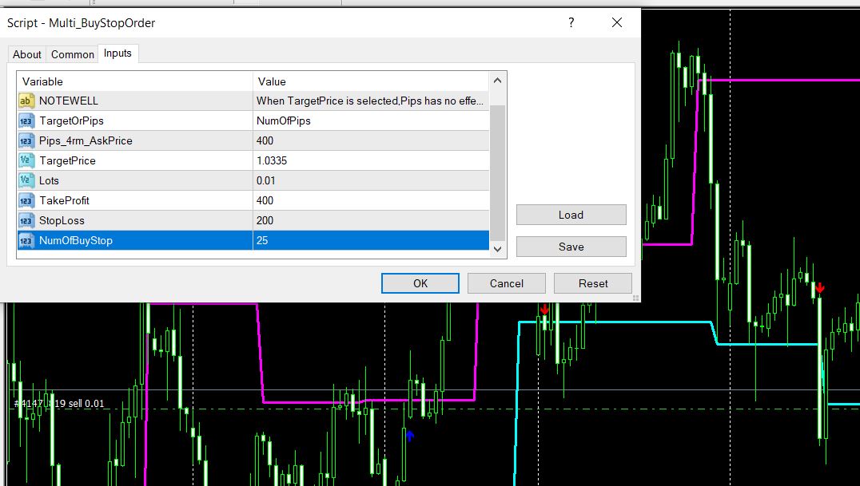Open the Common tab
This screenshot has height=486, width=860.
72,54
